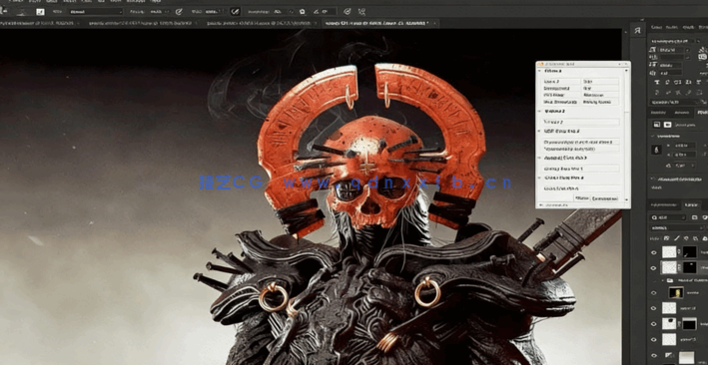Click the layer group folder icon
This screenshot has width=708, height=365.
(670, 280)
